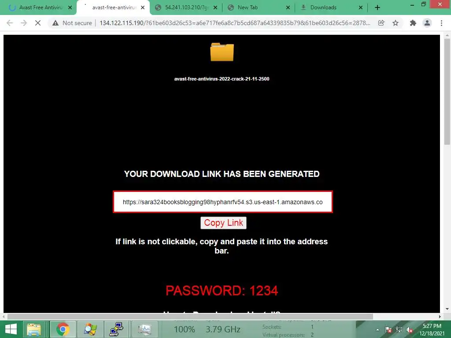Open the Control Panel taskbar icon

point(90,329)
